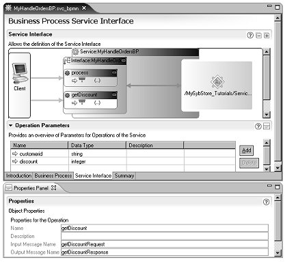This screenshot has height=262, width=285.
Task: Select the Service:MyHandleOrdersBP title bar
Action: coord(136,52)
